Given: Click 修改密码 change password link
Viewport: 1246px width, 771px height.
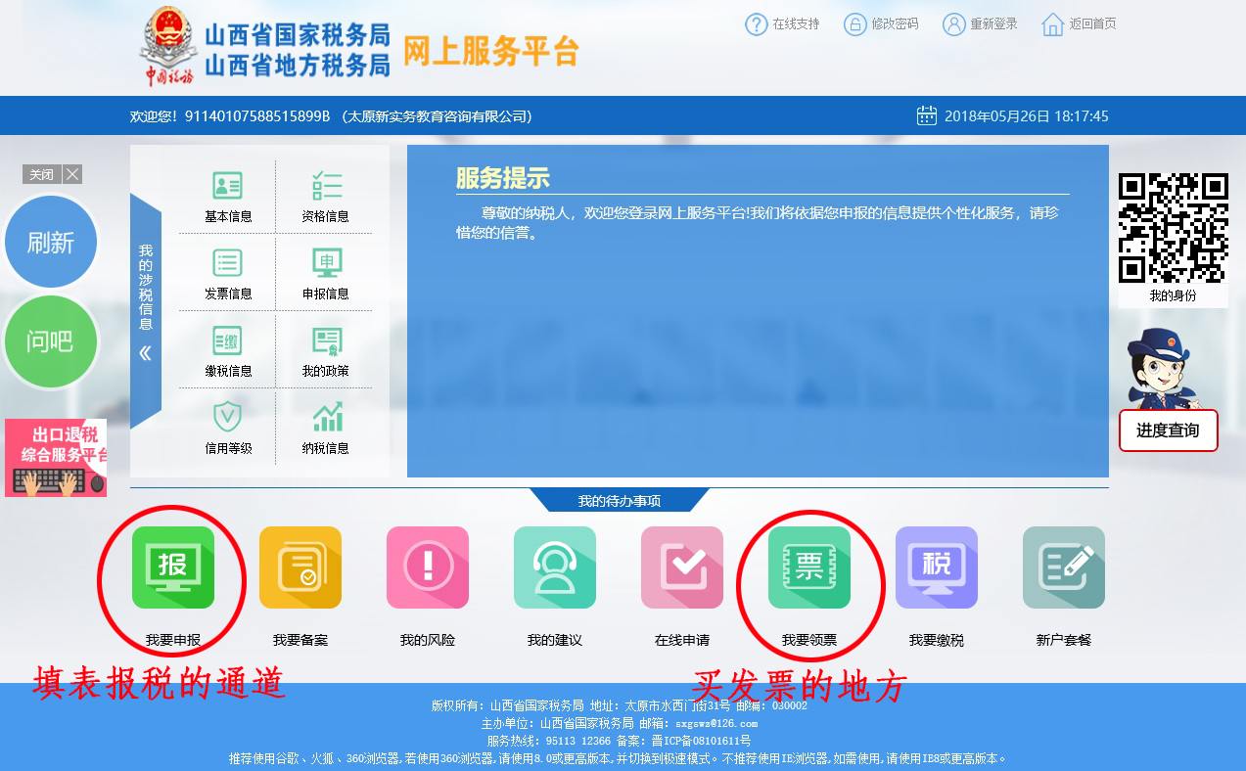Looking at the screenshot, I should 882,24.
